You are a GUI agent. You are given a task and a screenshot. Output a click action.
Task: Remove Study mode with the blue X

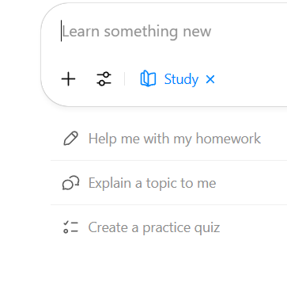[x=210, y=79]
